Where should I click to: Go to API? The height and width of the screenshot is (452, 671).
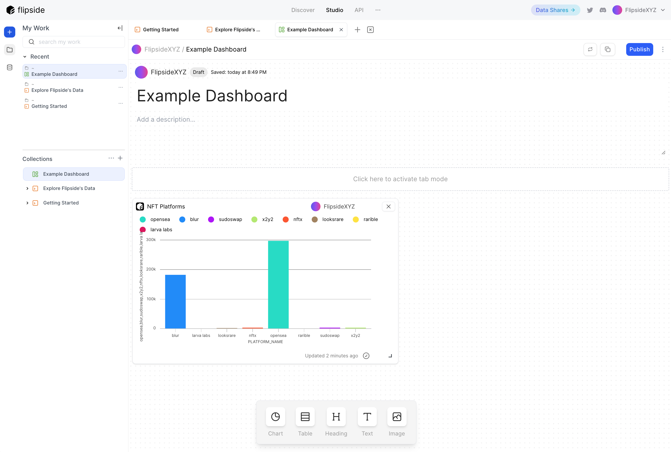[359, 10]
